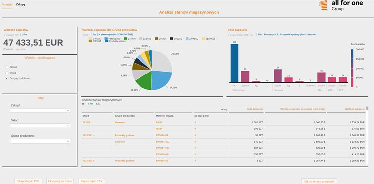Toggle the ZBRAKES yellow legend marker
This screenshot has width=374, height=184.
(x=203, y=39)
